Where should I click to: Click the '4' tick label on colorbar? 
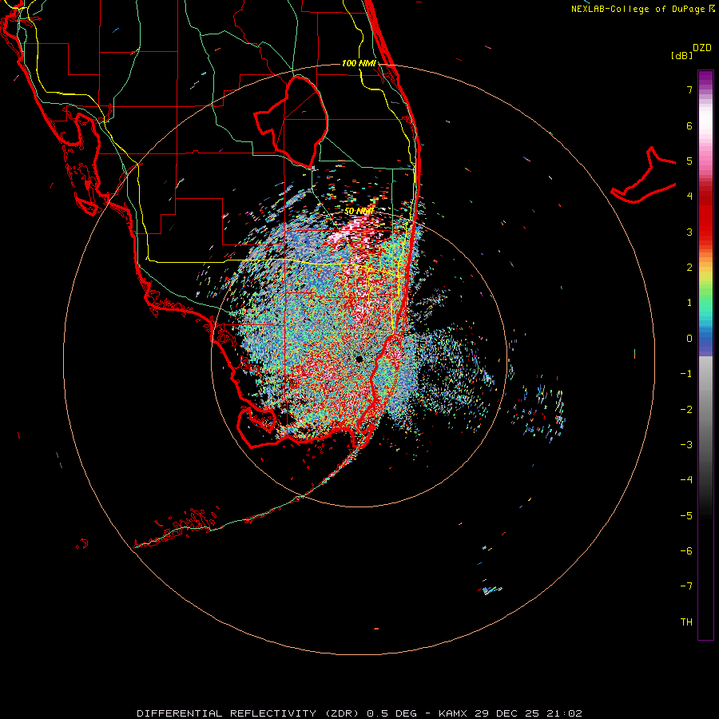(689, 197)
